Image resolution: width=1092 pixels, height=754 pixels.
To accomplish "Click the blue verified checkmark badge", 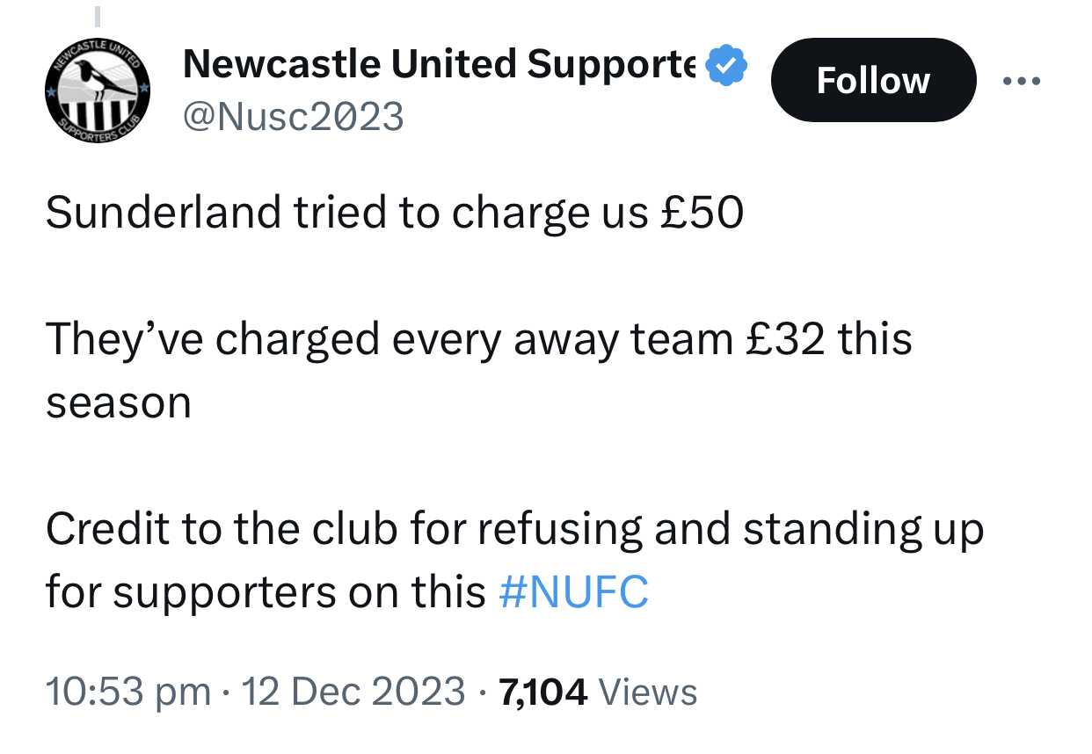I will pyautogui.click(x=727, y=65).
